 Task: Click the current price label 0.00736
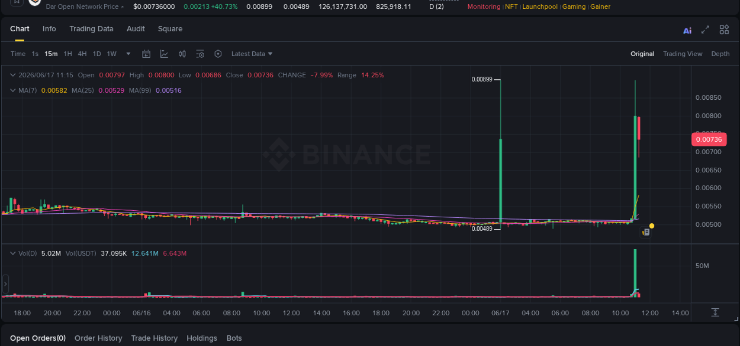(x=709, y=139)
